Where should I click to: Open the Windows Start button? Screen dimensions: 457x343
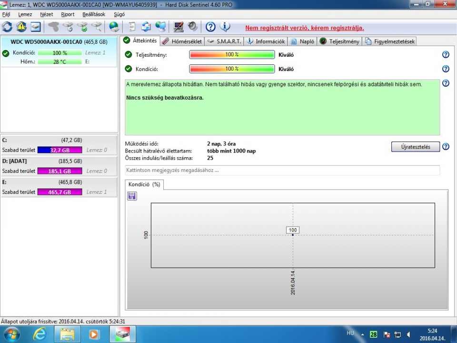11,334
